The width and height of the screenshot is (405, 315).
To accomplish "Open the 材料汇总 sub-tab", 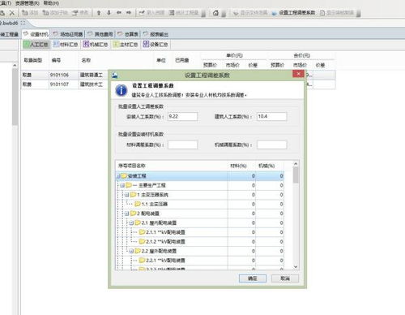I will [66, 45].
